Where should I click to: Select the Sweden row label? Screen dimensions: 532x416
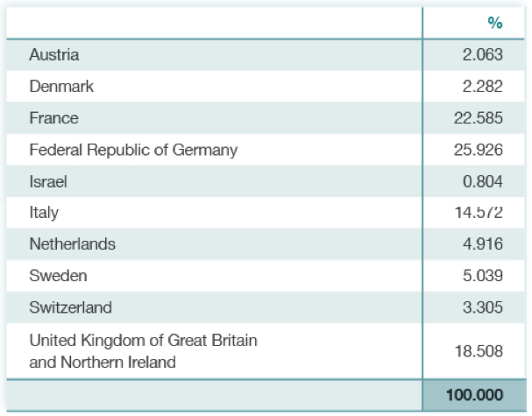coord(59,276)
